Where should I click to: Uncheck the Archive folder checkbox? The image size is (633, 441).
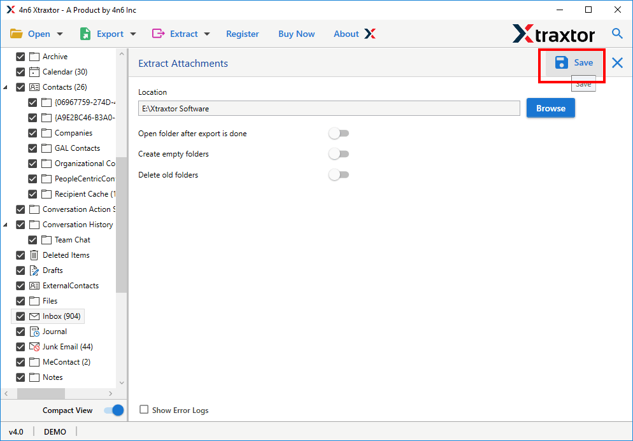(20, 57)
